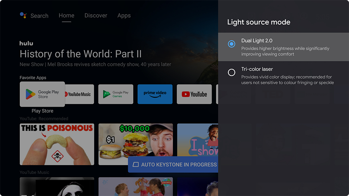
Task: Click the Search label
Action: pos(39,16)
